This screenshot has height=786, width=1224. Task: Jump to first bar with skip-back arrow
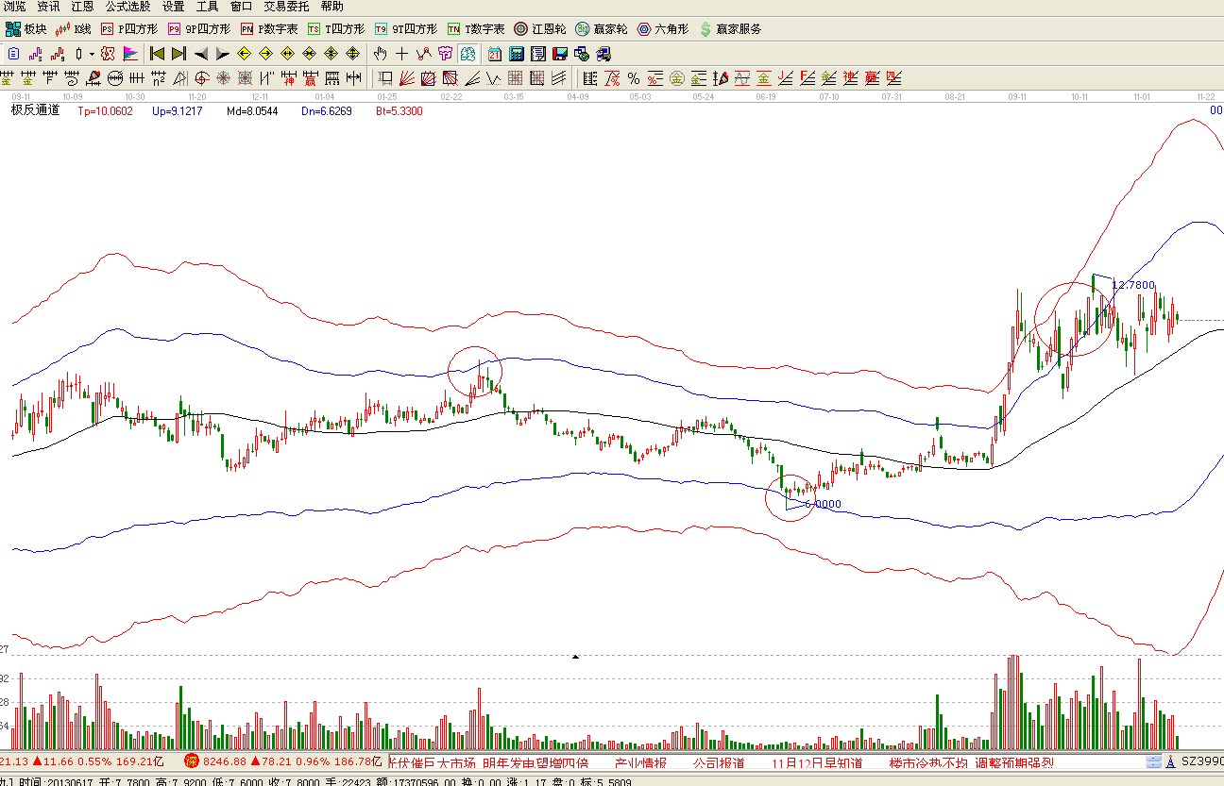157,54
